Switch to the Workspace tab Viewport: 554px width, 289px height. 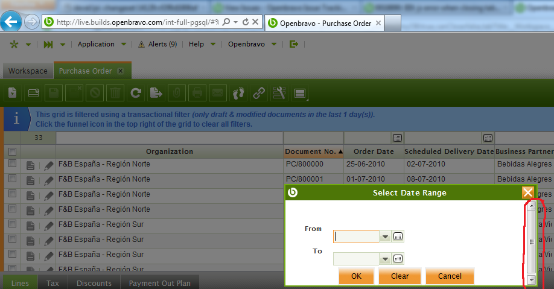tap(28, 71)
